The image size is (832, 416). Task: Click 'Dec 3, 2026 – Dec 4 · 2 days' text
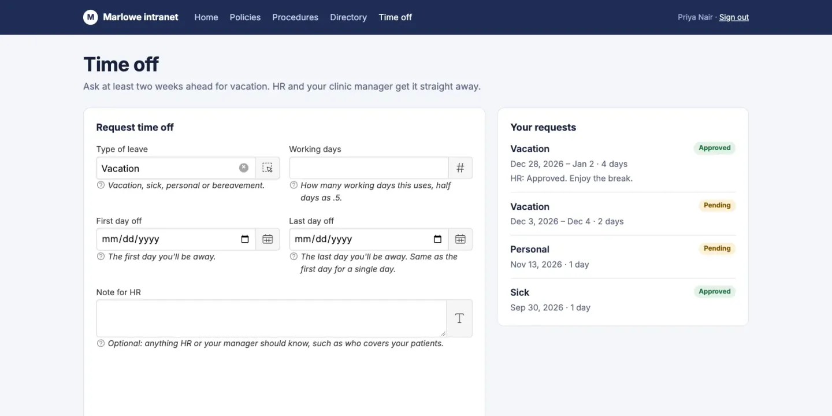[567, 221]
